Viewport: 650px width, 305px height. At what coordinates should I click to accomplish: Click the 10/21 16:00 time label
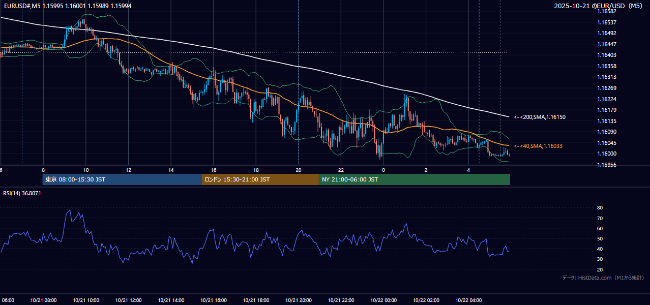pos(214,300)
